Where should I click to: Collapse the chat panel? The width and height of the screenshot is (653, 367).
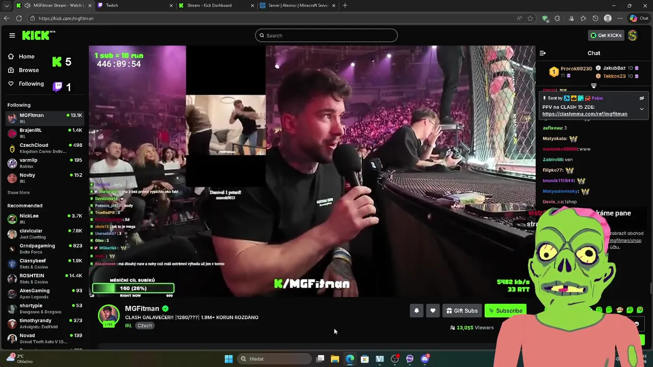(x=543, y=53)
